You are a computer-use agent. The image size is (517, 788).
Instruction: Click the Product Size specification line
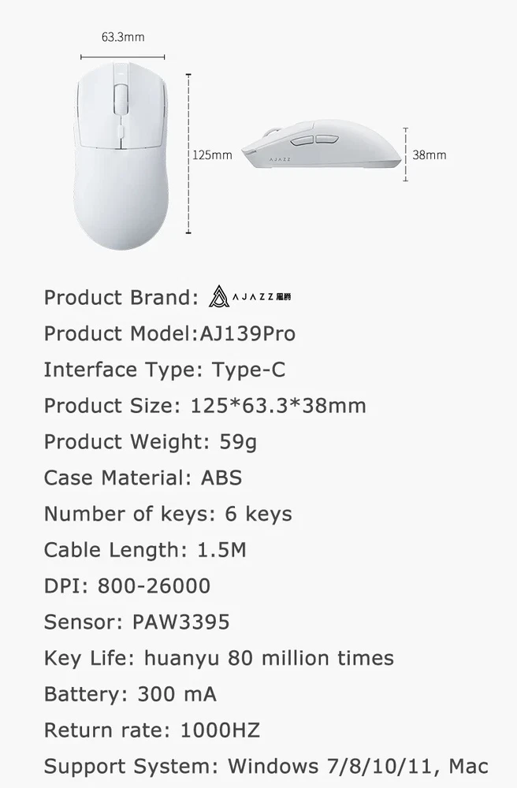tap(205, 406)
